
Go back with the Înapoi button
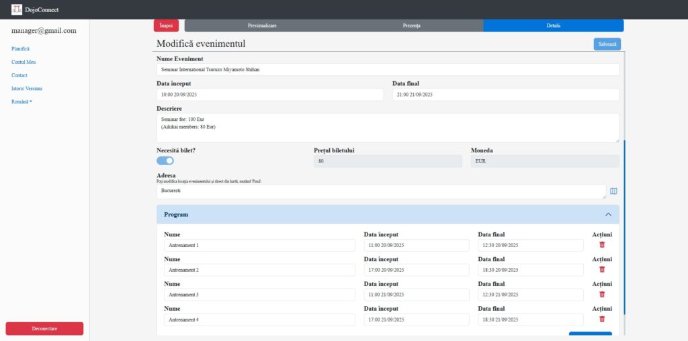[x=167, y=26]
